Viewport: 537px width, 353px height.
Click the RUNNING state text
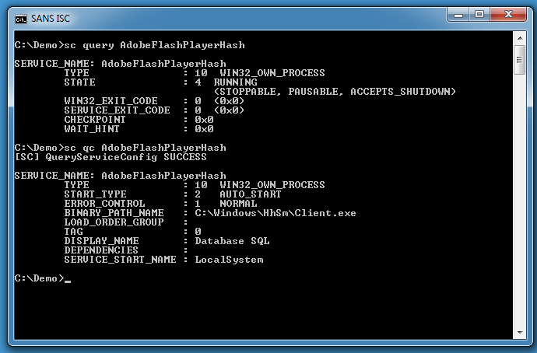[235, 82]
